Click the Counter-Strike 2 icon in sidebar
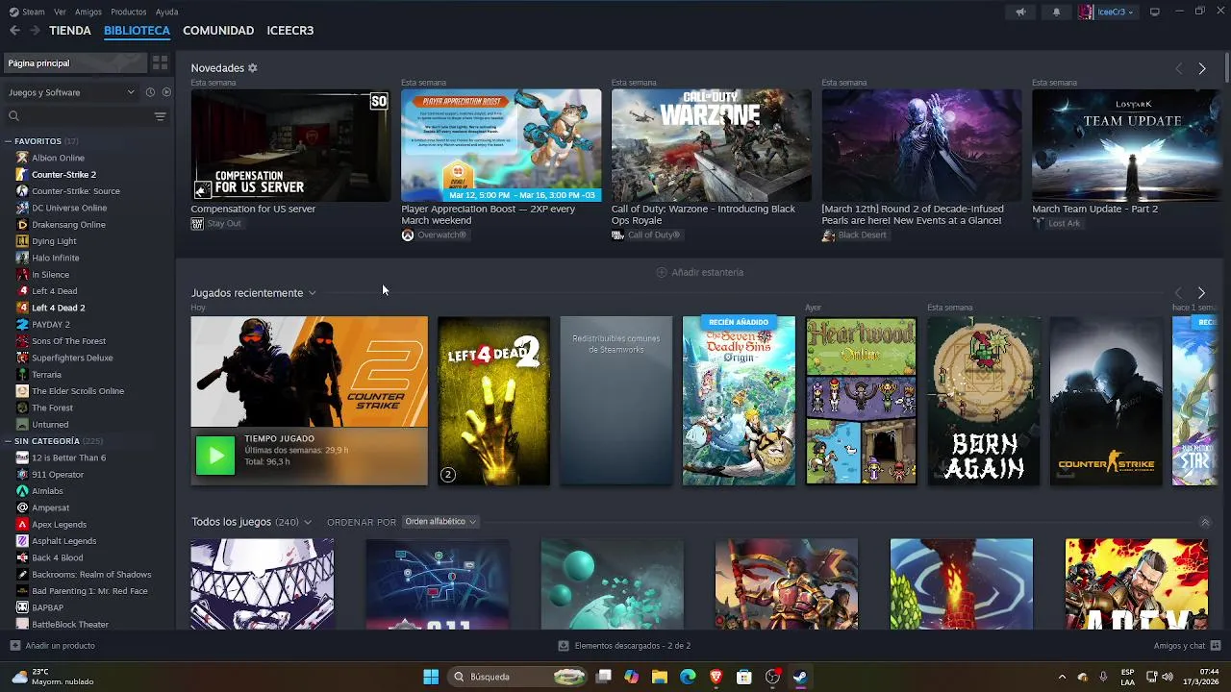This screenshot has height=692, width=1231. (x=22, y=175)
